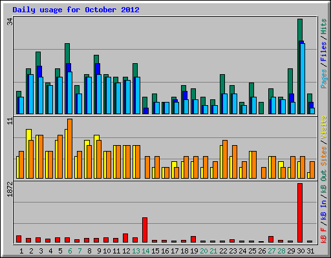This screenshot has height=258, width=331.
Task: Click green weekend day 28 label
Action: pyautogui.click(x=281, y=251)
